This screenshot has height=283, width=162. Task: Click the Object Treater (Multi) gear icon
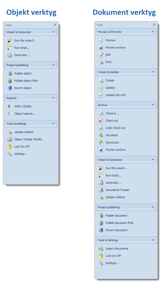click(x=10, y=139)
